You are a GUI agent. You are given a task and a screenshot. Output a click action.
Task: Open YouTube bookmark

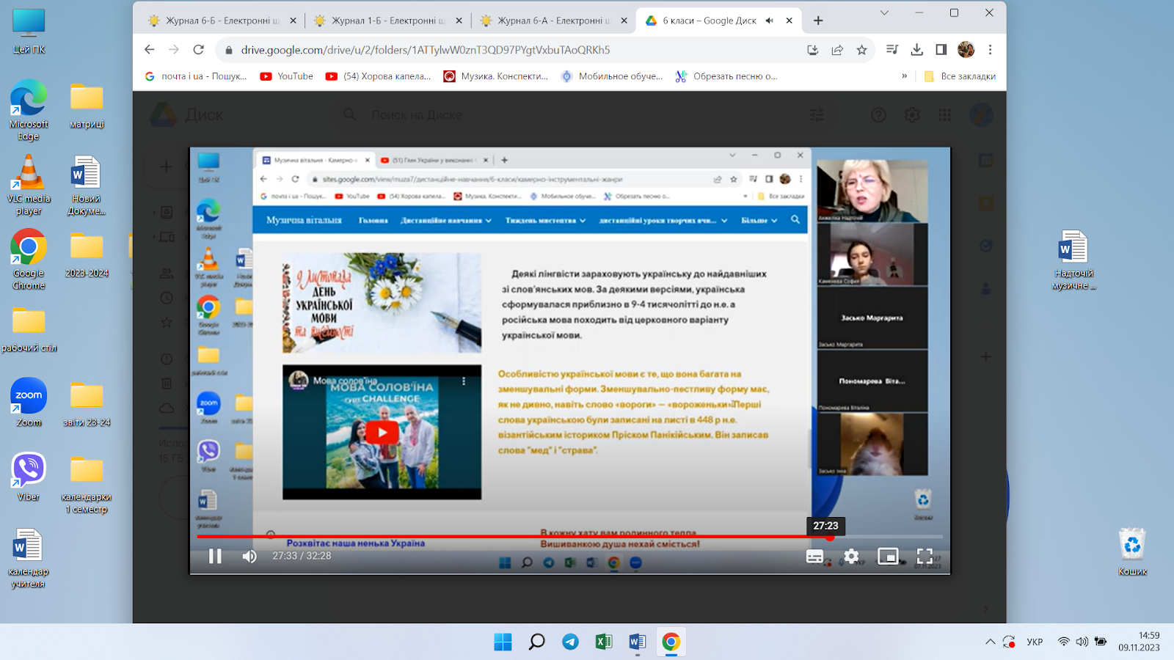tap(287, 76)
